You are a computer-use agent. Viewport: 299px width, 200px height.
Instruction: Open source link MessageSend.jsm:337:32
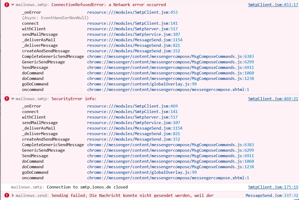coord(272,196)
